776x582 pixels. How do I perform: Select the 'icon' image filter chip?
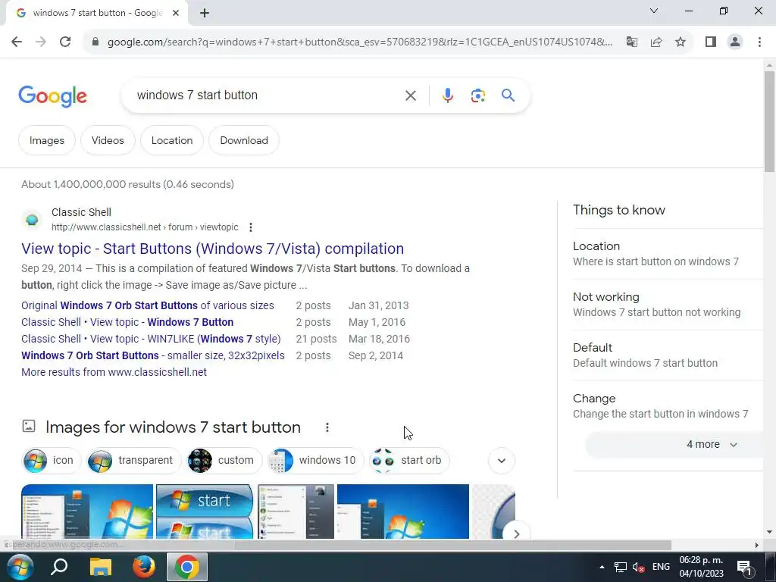tap(51, 460)
